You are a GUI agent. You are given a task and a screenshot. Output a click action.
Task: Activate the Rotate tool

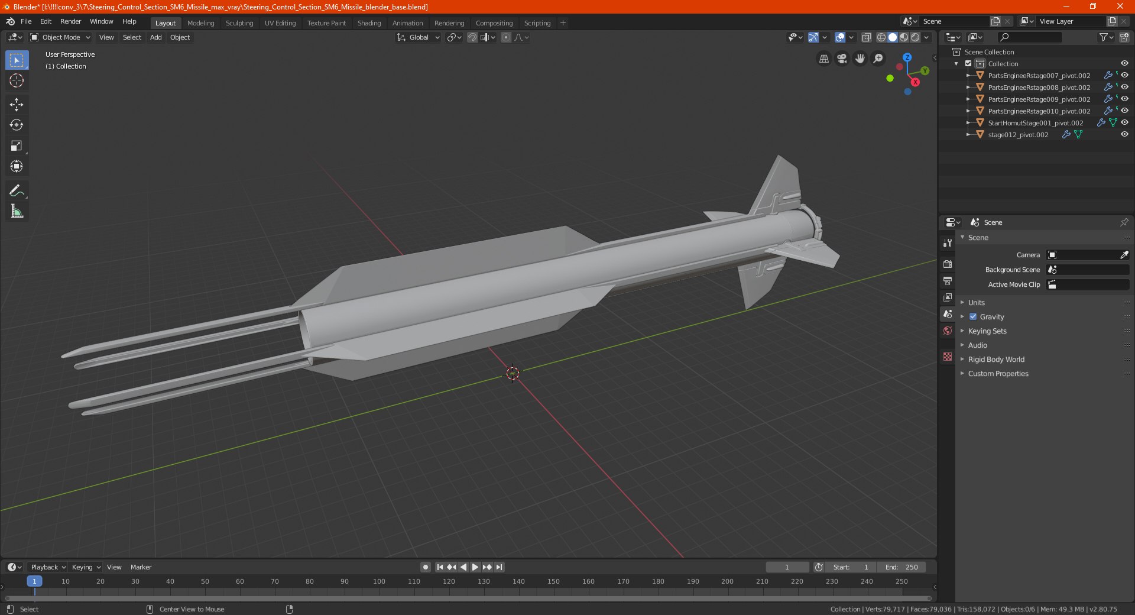tap(17, 125)
